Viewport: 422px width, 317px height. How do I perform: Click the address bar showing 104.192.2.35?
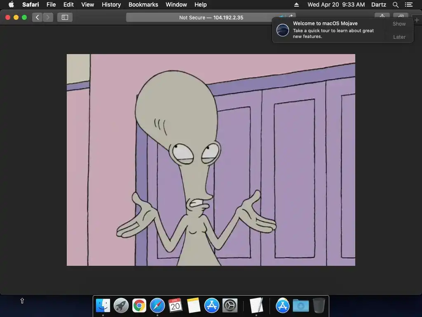click(211, 17)
